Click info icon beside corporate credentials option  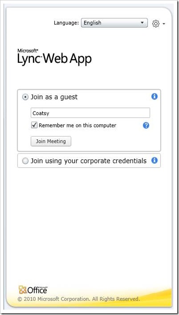(x=154, y=160)
